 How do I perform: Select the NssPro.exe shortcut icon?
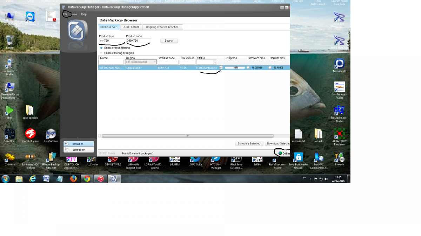click(339, 90)
